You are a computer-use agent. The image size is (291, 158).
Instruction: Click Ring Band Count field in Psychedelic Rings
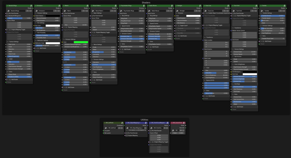click(x=132, y=21)
